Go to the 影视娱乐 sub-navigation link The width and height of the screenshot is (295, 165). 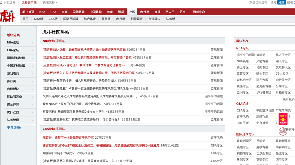tap(136, 19)
